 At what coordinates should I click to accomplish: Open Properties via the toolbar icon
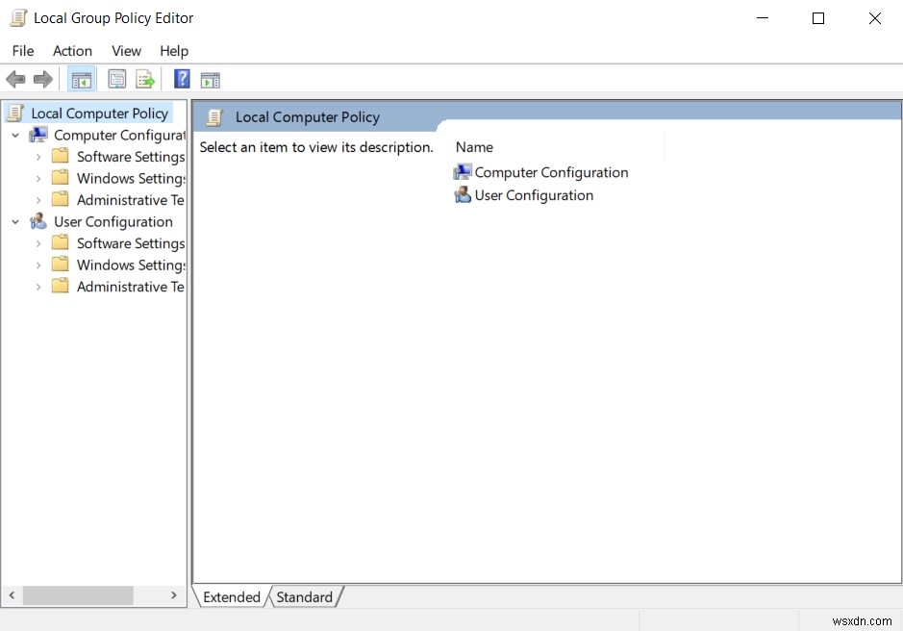(x=116, y=79)
